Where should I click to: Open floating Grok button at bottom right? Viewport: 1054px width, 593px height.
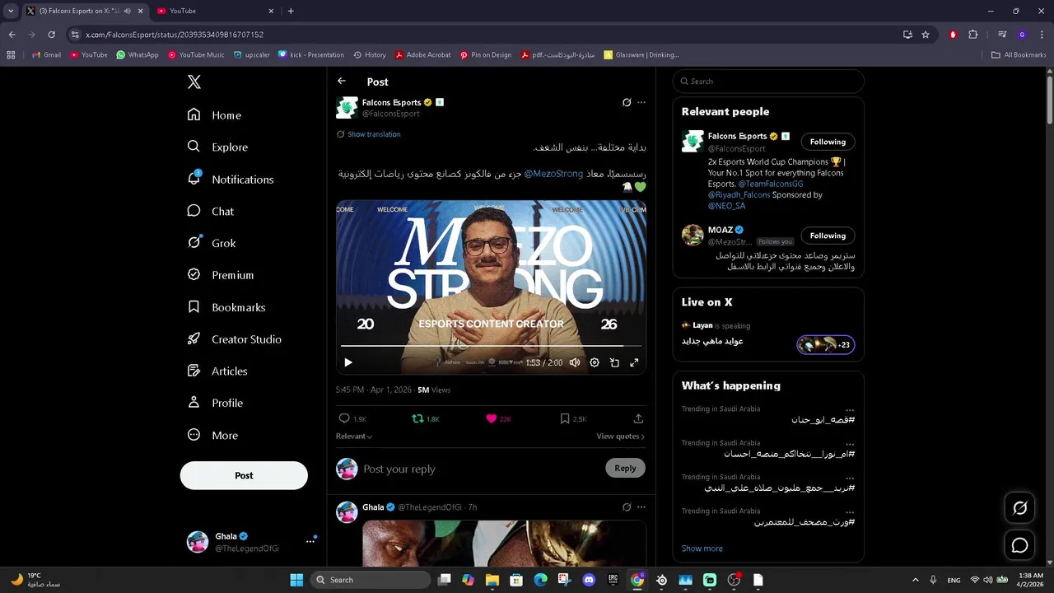1019,508
